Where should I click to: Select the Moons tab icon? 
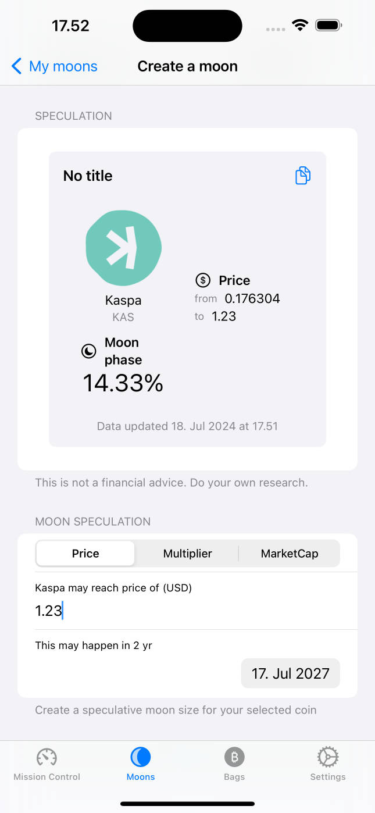click(x=141, y=757)
